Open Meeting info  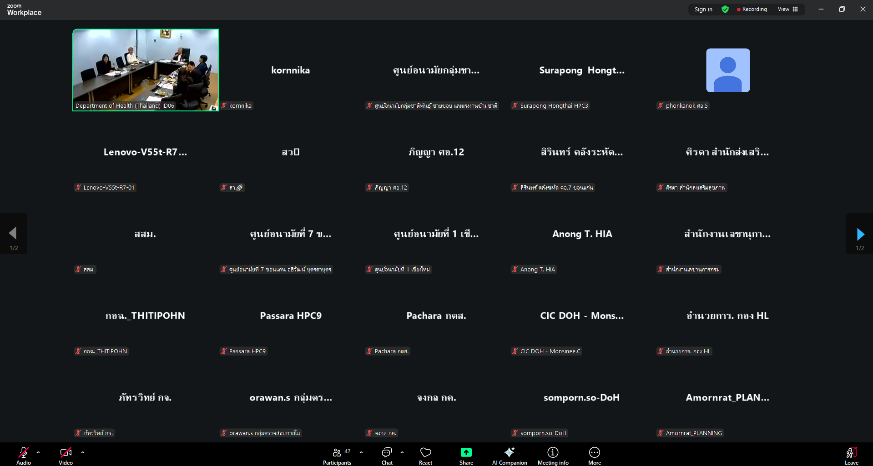click(553, 456)
